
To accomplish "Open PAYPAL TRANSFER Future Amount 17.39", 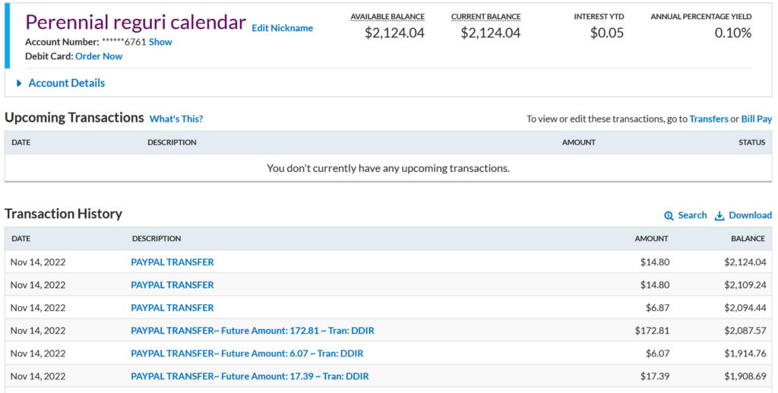I will (249, 376).
